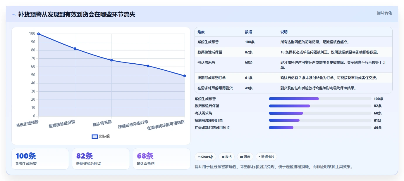Click the progress value 82条 at bar end
The width and height of the screenshot is (404, 181).
378,106
